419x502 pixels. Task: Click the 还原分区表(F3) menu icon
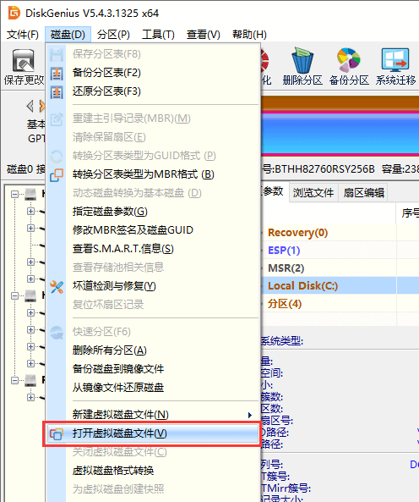(x=57, y=92)
